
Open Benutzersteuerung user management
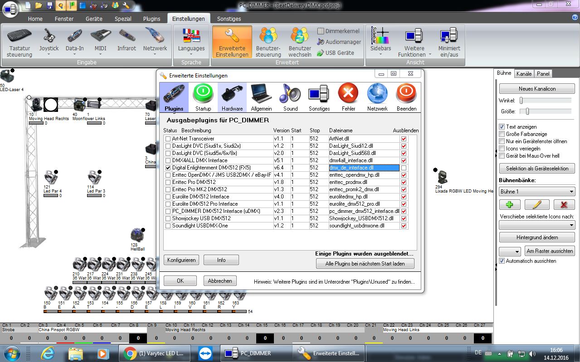pos(268,43)
